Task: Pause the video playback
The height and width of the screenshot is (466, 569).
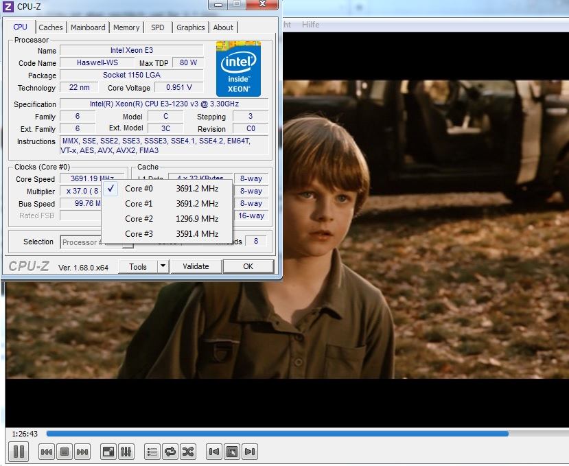Action: [19, 452]
